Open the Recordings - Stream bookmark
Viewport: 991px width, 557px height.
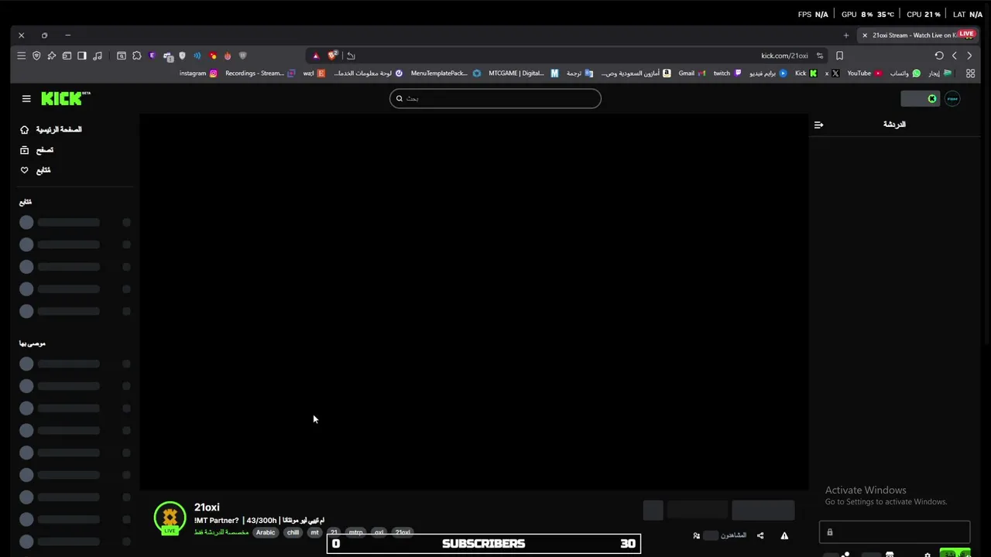pyautogui.click(x=260, y=73)
